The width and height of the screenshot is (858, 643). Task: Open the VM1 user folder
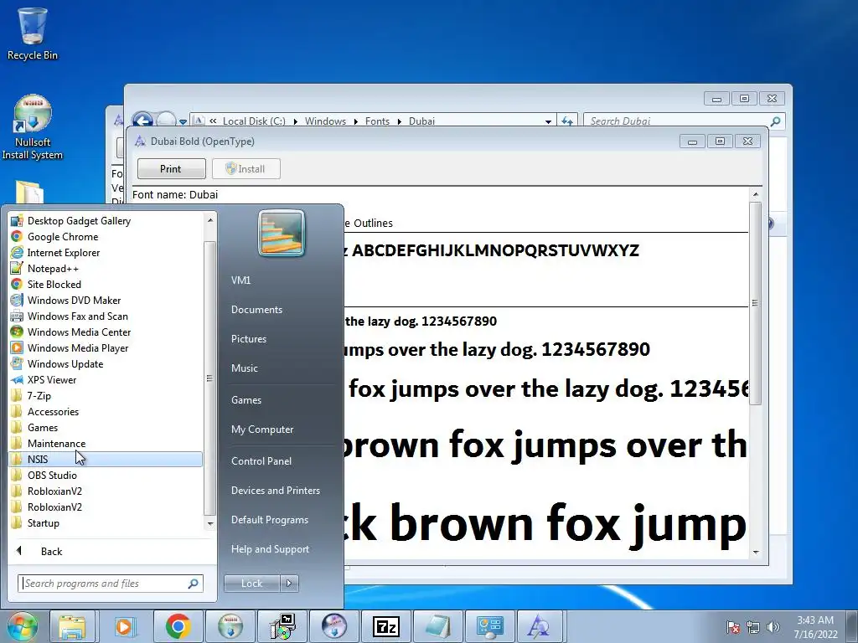[x=240, y=280]
